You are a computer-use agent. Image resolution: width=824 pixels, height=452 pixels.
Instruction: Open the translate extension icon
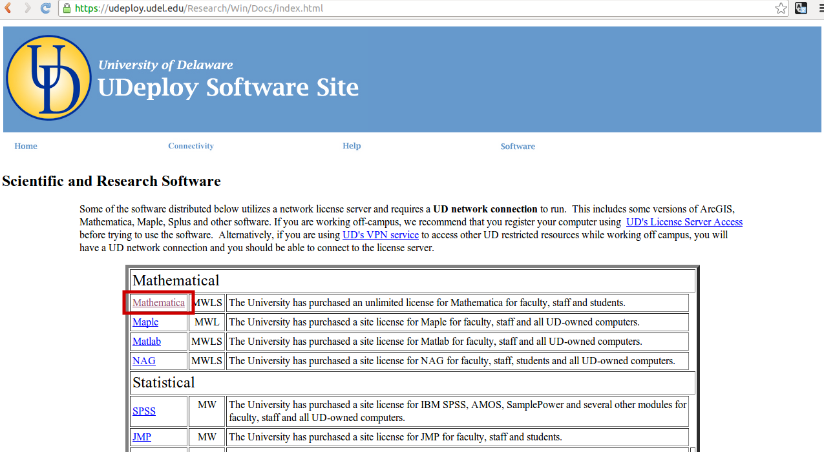point(801,8)
